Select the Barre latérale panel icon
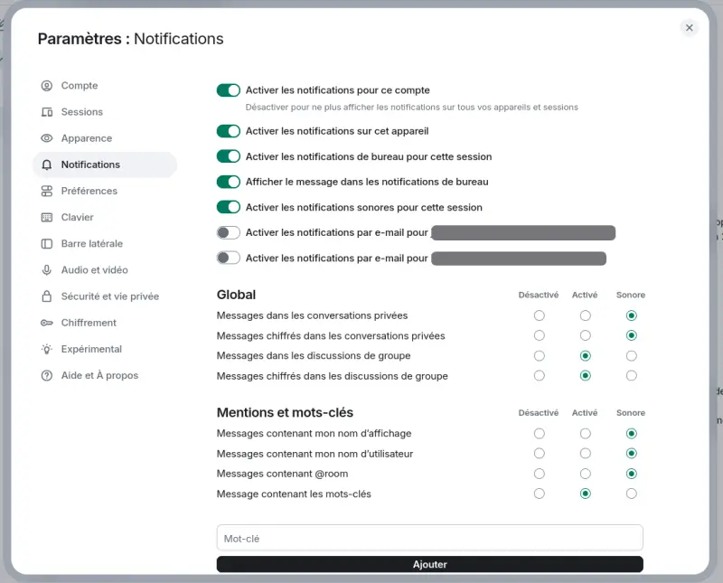The height and width of the screenshot is (583, 723). click(46, 243)
